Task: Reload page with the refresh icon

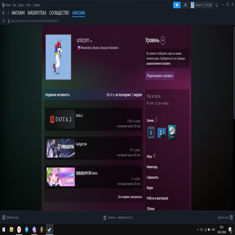Action: tap(4, 21)
